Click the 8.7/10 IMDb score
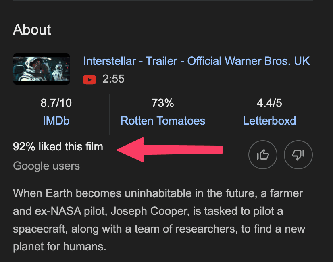Screen dimensions: 333x262 point(56,103)
